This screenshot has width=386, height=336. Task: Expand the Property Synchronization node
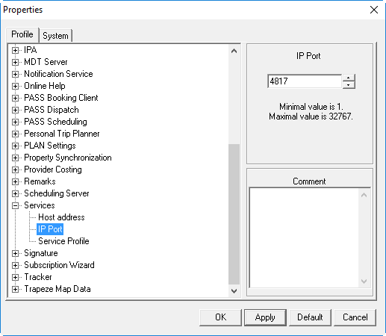pos(15,158)
